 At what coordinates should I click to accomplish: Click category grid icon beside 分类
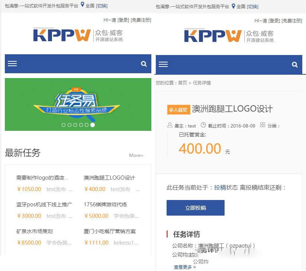(262, 125)
